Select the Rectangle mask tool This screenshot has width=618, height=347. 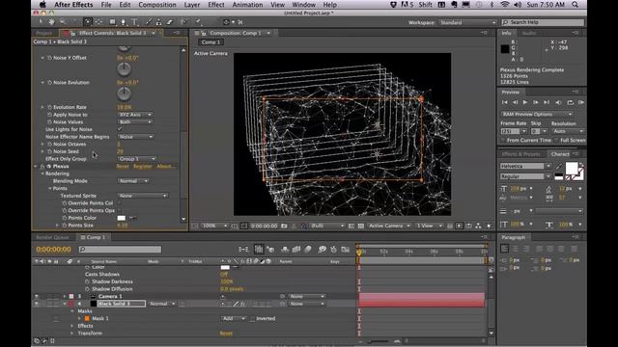click(x=113, y=22)
